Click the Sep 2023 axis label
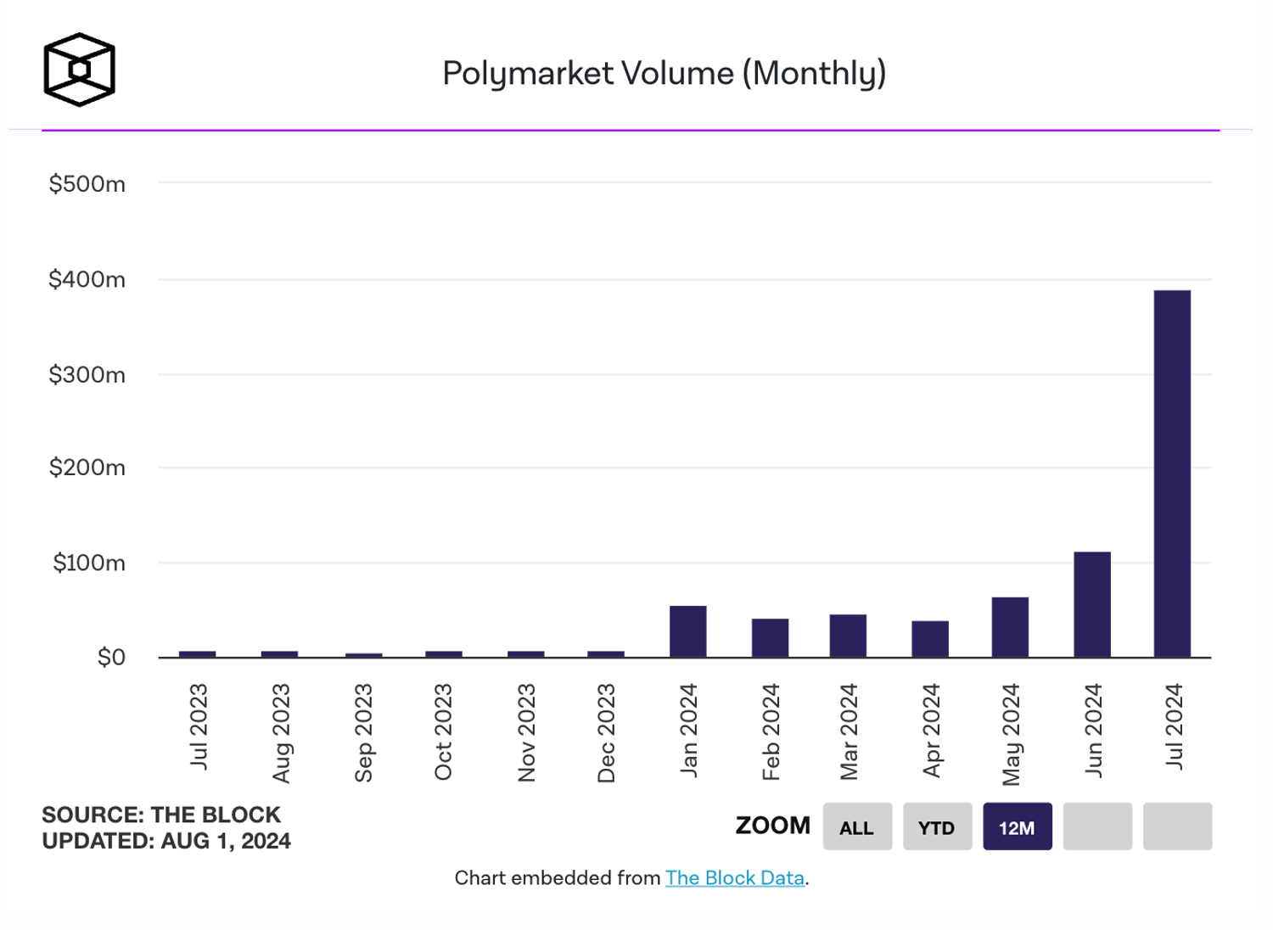The image size is (1273, 930). [363, 732]
